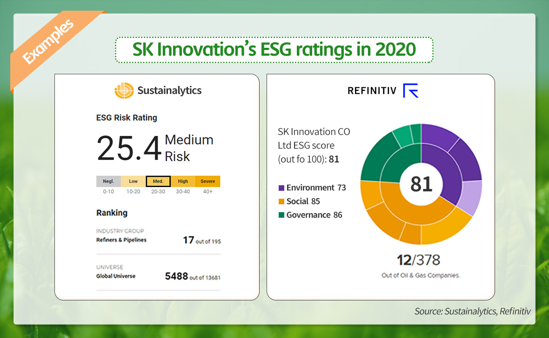This screenshot has height=338, width=549.
Task: Click the SK Innovation's ESG ratings title
Action: pos(274,50)
